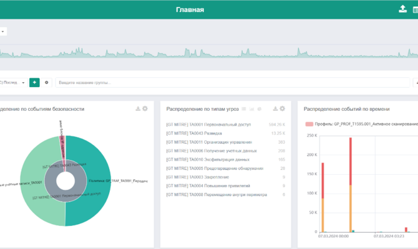Viewport: 418px width, 249px height.
Task: Focus the 'Введите название группы' input field
Action: coord(233,82)
